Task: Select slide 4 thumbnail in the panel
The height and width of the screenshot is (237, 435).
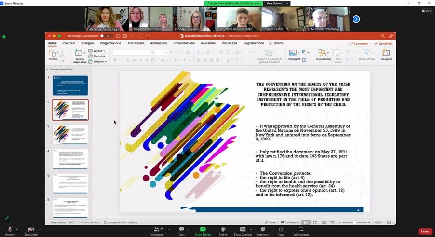Action: (70, 159)
